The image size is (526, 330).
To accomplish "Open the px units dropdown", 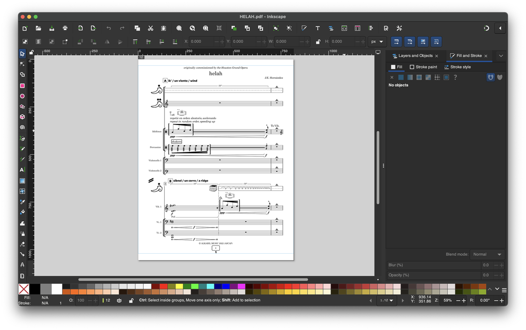I will pyautogui.click(x=377, y=42).
